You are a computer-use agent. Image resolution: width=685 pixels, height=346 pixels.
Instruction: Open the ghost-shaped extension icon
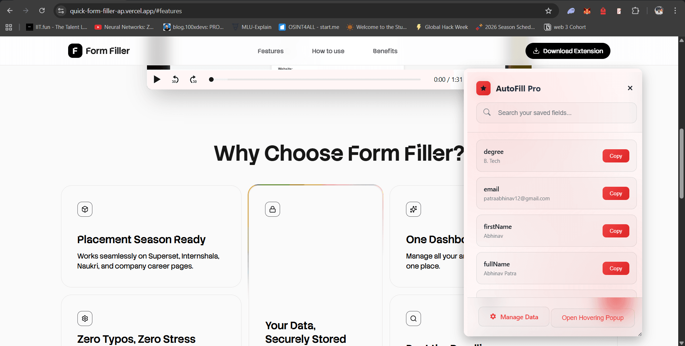(x=571, y=11)
